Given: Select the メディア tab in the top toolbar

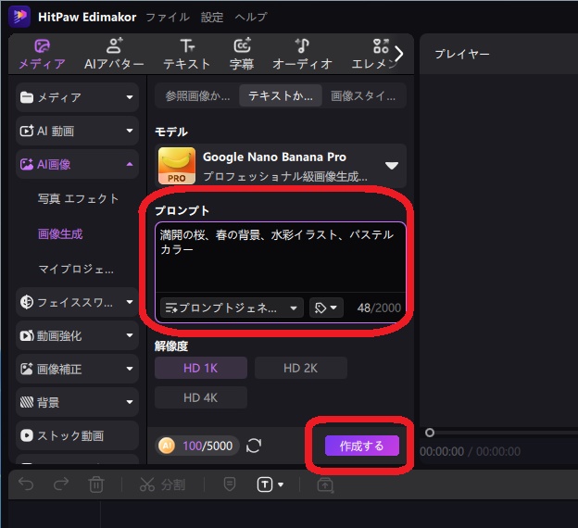Looking at the screenshot, I should coord(42,55).
